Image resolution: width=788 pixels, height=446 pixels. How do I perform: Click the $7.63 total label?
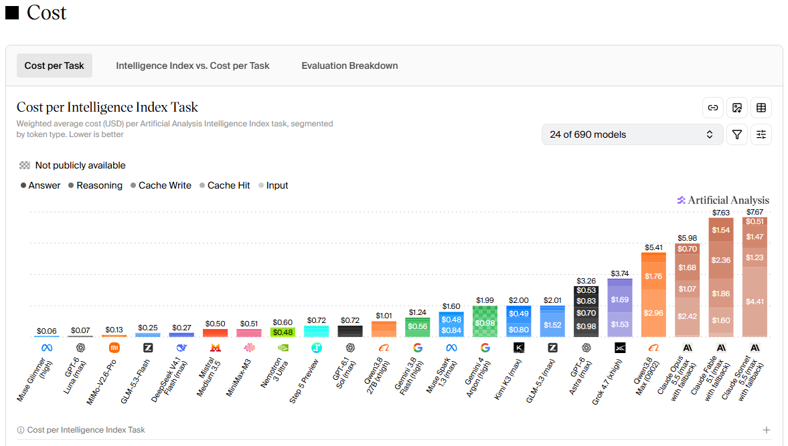720,213
